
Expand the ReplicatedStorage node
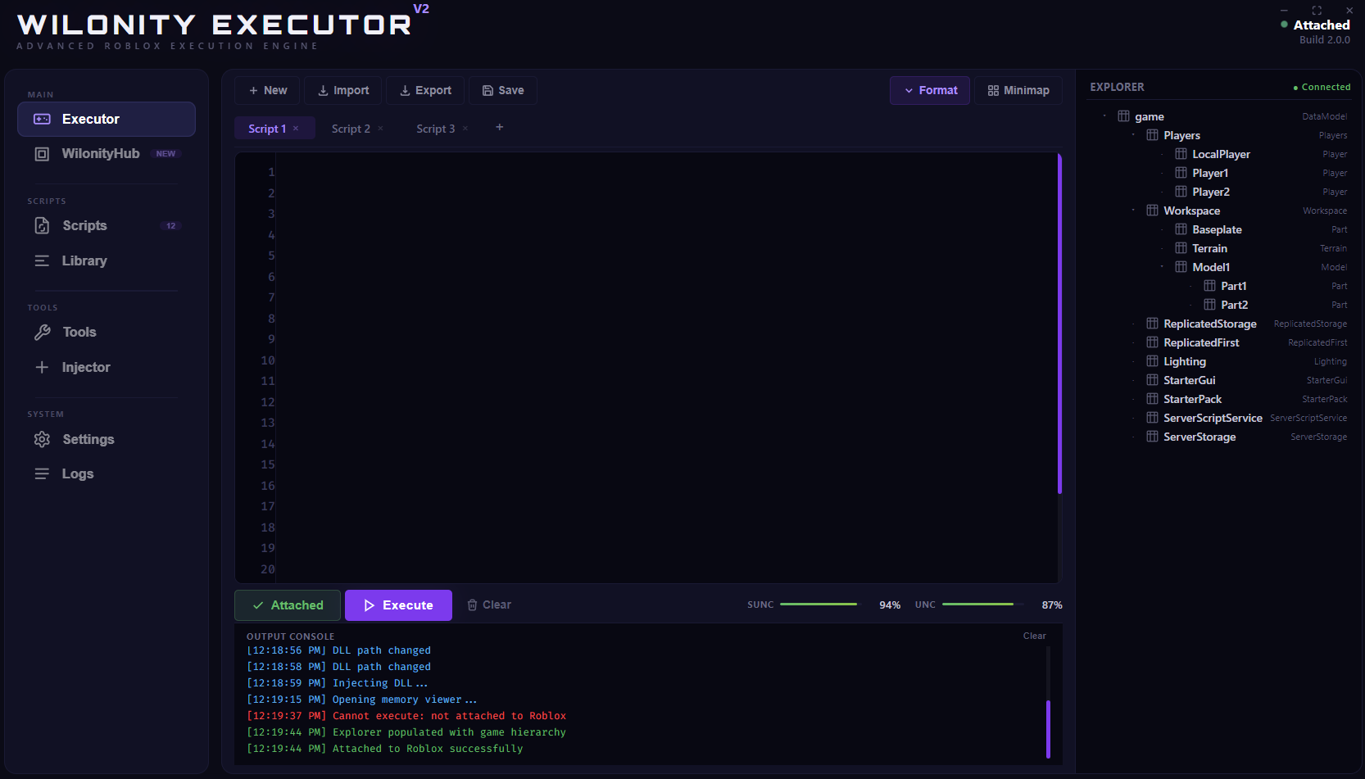[1133, 324]
